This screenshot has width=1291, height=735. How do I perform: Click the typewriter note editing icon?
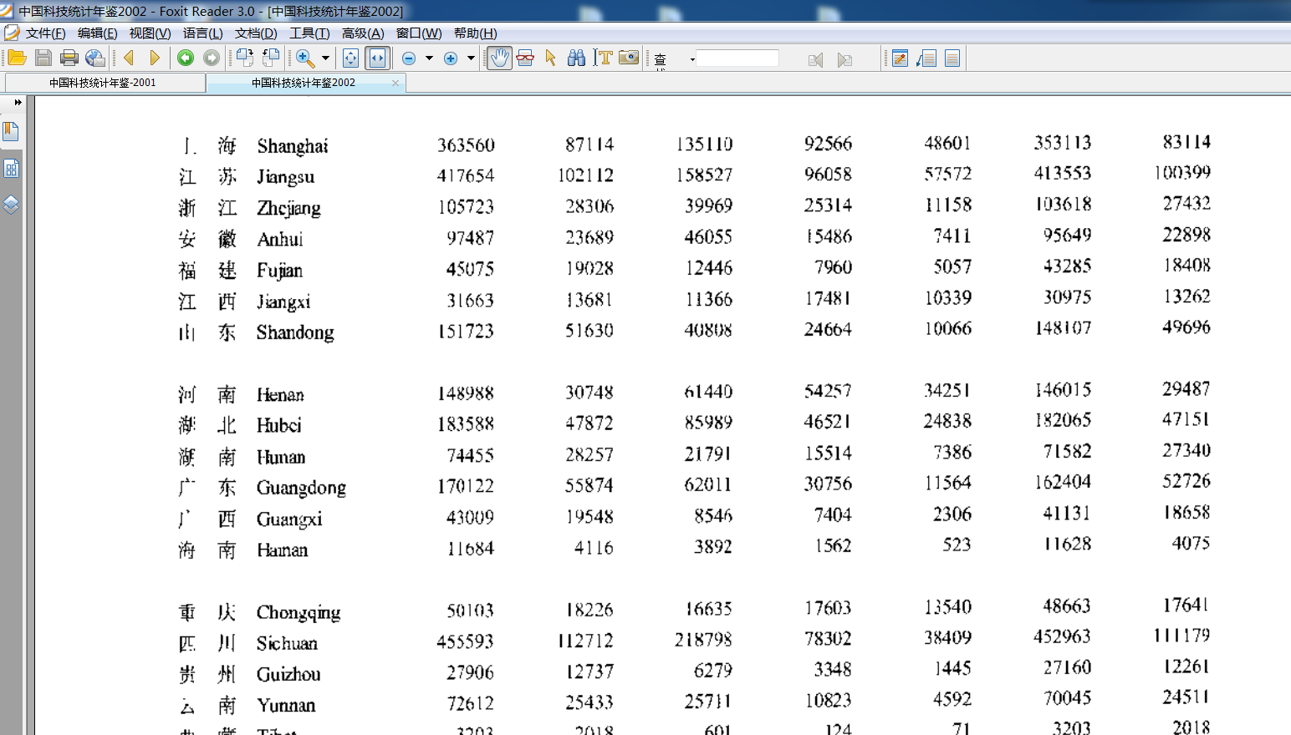pyautogui.click(x=900, y=58)
